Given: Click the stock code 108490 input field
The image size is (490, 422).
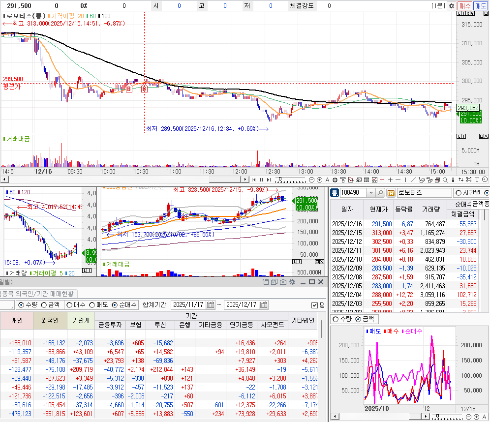Looking at the screenshot, I should [x=353, y=193].
